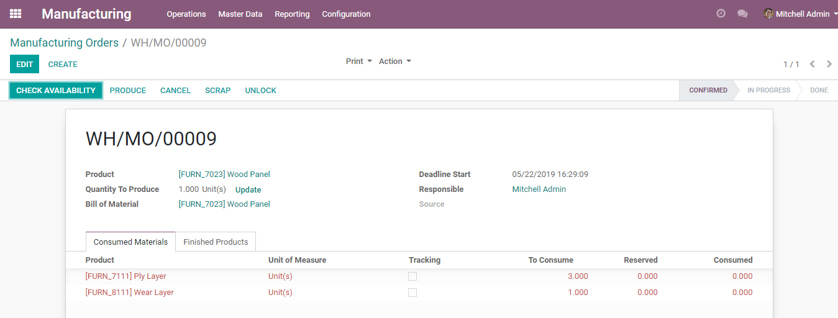Screen dimensions: 838x318
Task: Expand the Action dropdown
Action: [395, 61]
